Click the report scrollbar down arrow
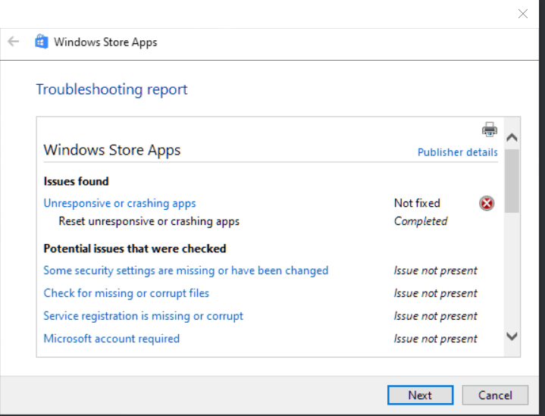Image resolution: width=545 pixels, height=416 pixels. coord(512,336)
